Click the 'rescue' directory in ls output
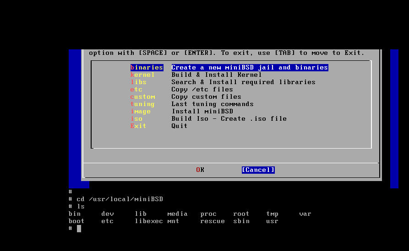Viewport: 409px width, 251px height. [213, 221]
